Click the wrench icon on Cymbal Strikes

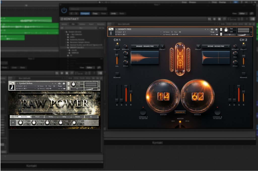(x=12, y=83)
